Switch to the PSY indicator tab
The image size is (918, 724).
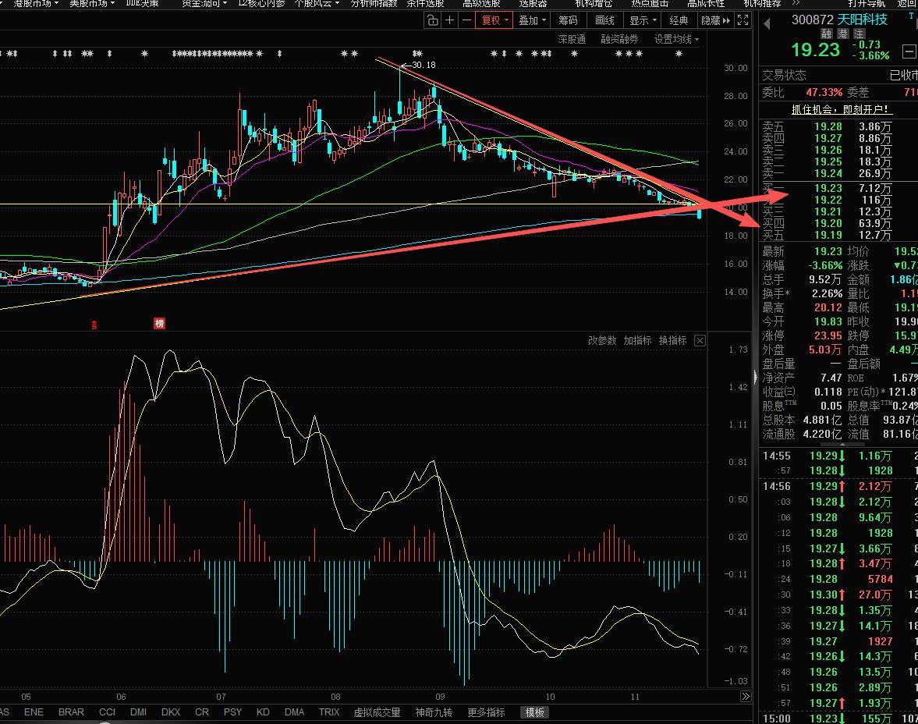click(x=232, y=712)
